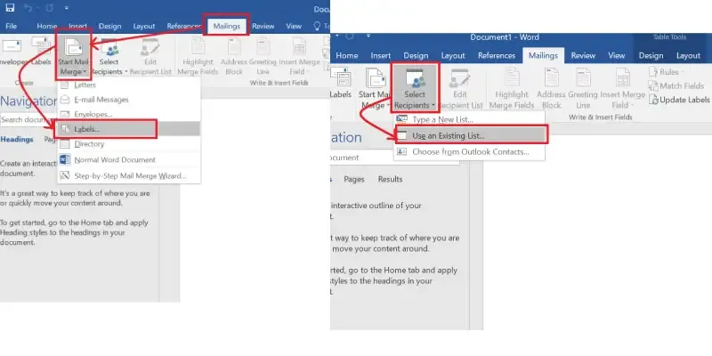Open Review tab in left screenshot
Viewport: 712px width, 356px height.
point(263,26)
